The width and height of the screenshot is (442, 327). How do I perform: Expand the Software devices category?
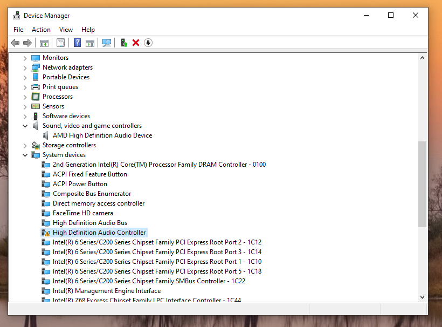(25, 116)
